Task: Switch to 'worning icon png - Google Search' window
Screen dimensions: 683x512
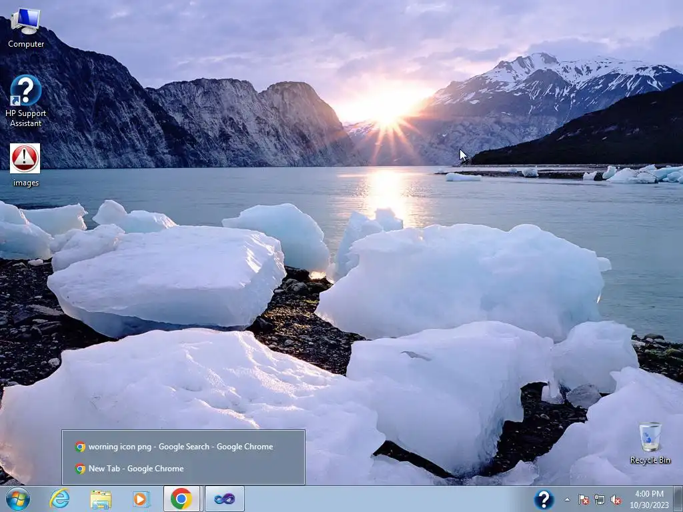Action: click(183, 446)
